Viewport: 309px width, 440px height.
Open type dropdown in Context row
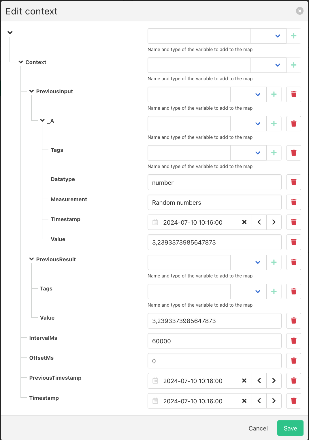point(268,65)
